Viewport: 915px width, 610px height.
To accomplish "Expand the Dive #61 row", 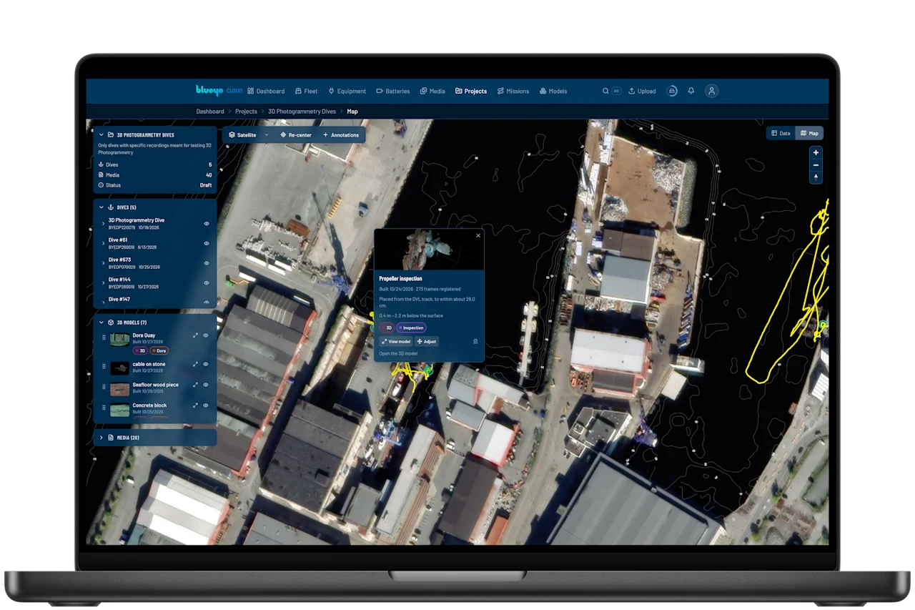I will [103, 244].
